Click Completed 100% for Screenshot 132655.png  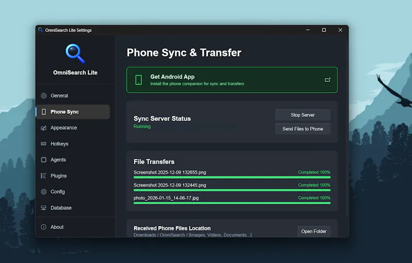[x=314, y=172]
